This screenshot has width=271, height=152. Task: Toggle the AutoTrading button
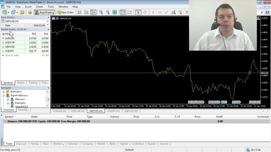pyautogui.click(x=45, y=12)
